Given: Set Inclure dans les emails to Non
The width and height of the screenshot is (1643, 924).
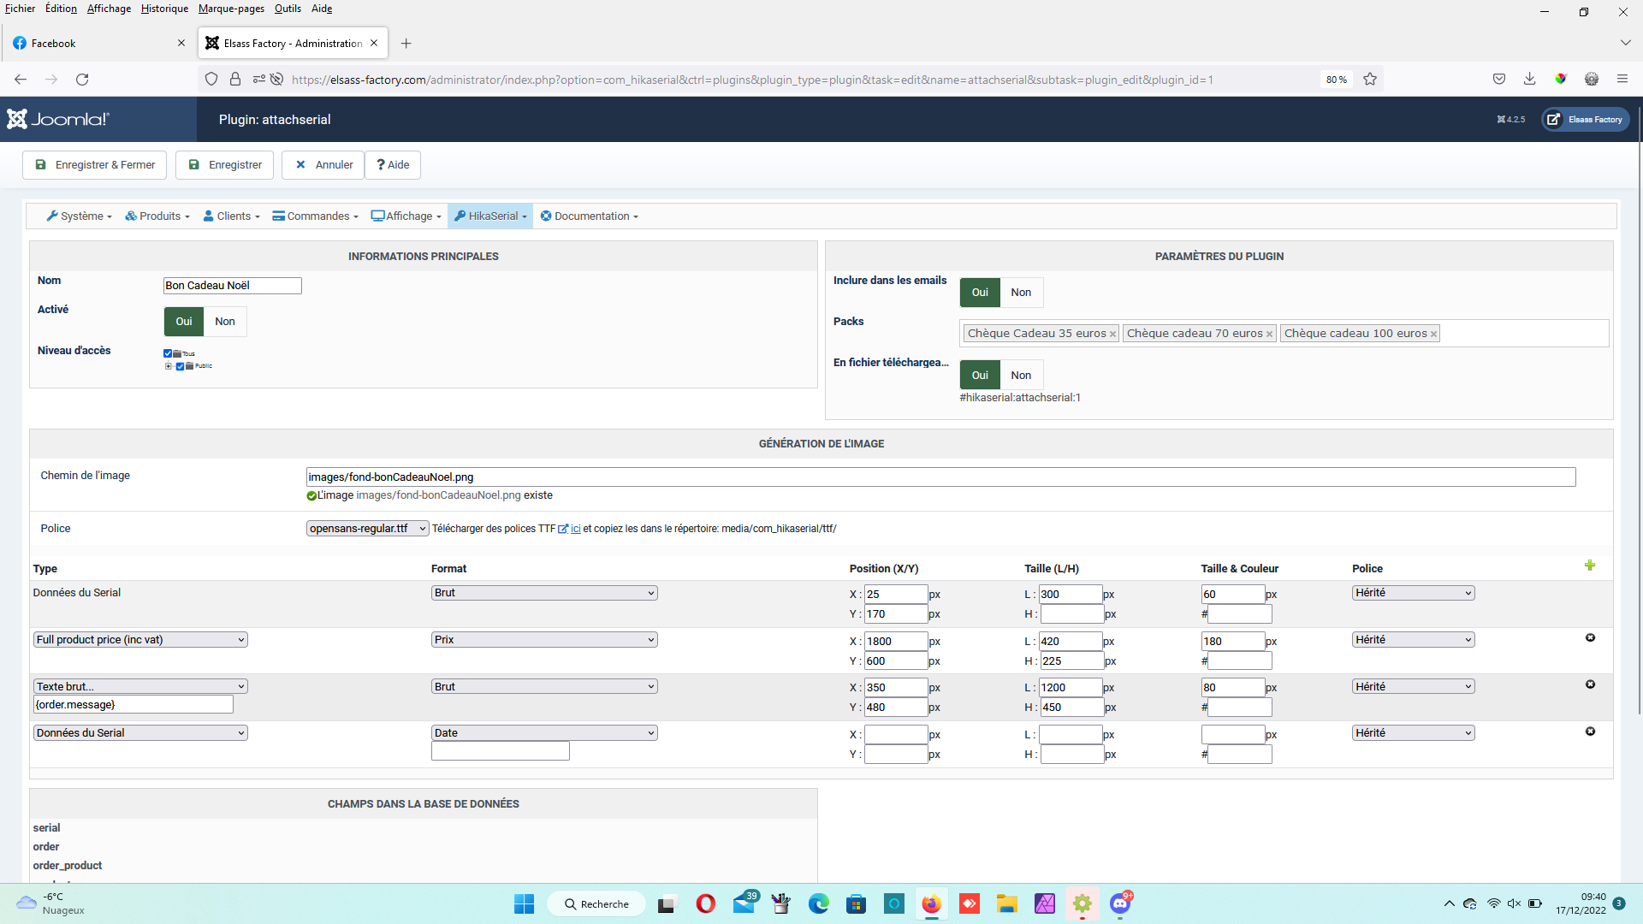Looking at the screenshot, I should click(x=1021, y=293).
